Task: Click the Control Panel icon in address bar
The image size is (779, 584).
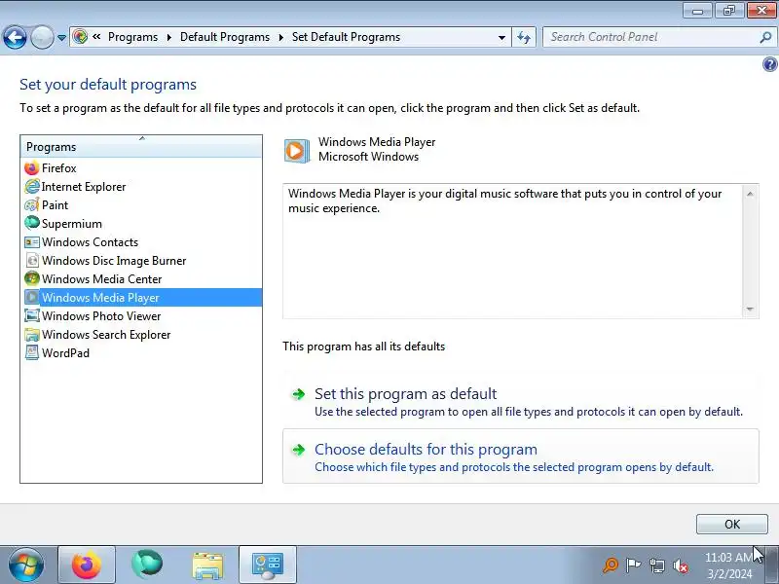Action: point(80,37)
